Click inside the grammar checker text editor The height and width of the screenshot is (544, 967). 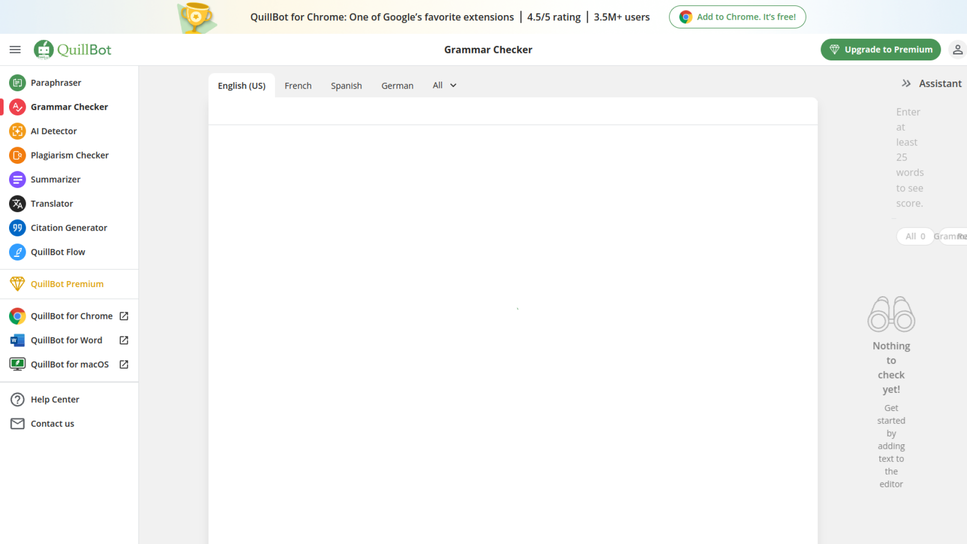coord(512,302)
